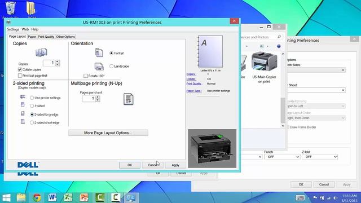Switch to the Print Quality tab
This screenshot has width=361, height=203.
pyautogui.click(x=46, y=37)
